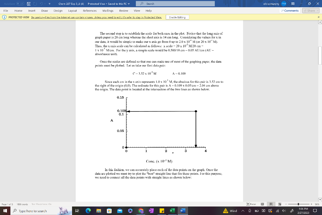The width and height of the screenshot is (322, 215).
Task: Adjust the zoom slider in status bar
Action: 298,204
